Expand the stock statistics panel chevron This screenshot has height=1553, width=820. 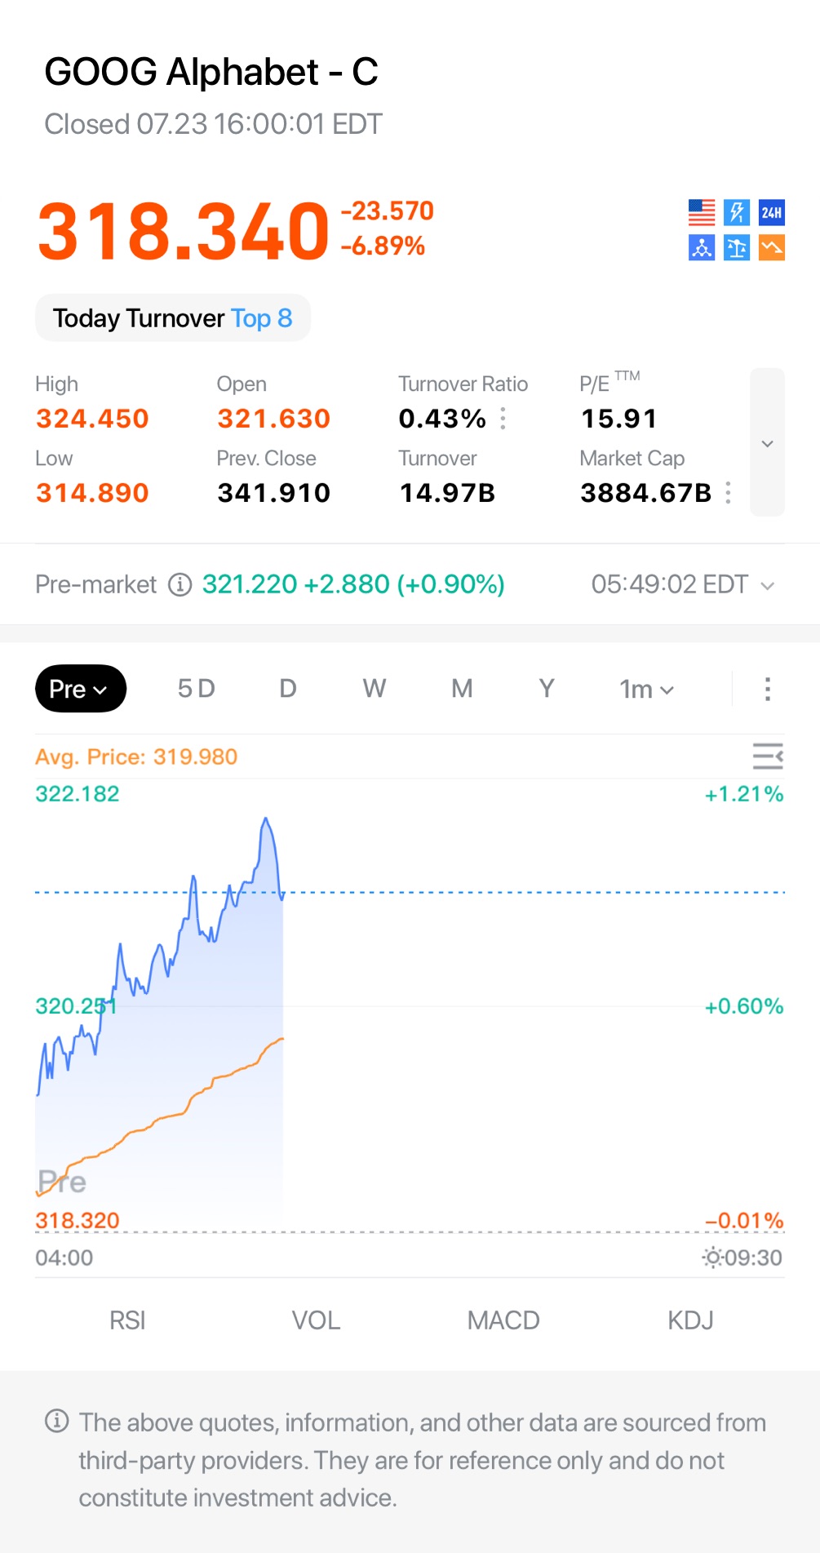click(767, 442)
